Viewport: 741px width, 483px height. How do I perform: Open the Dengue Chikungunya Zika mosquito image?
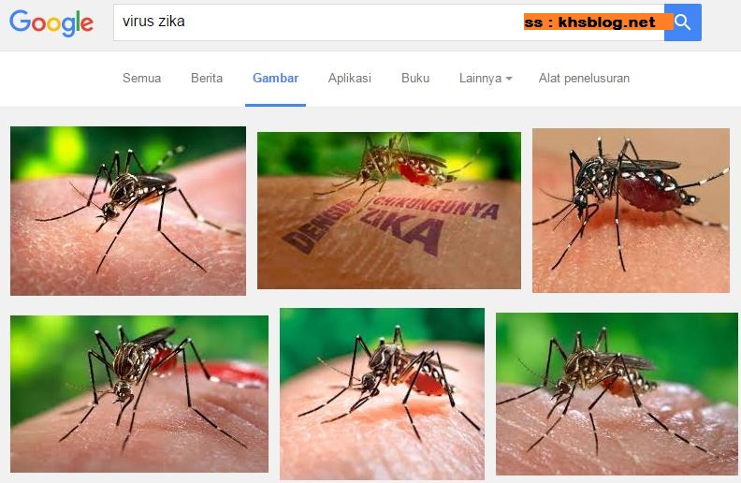[389, 211]
